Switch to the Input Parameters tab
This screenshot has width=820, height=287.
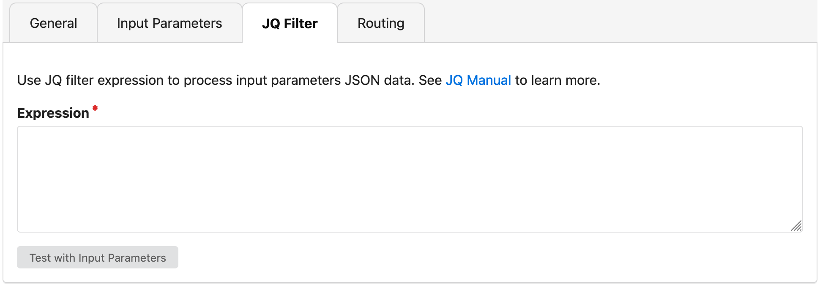click(169, 23)
